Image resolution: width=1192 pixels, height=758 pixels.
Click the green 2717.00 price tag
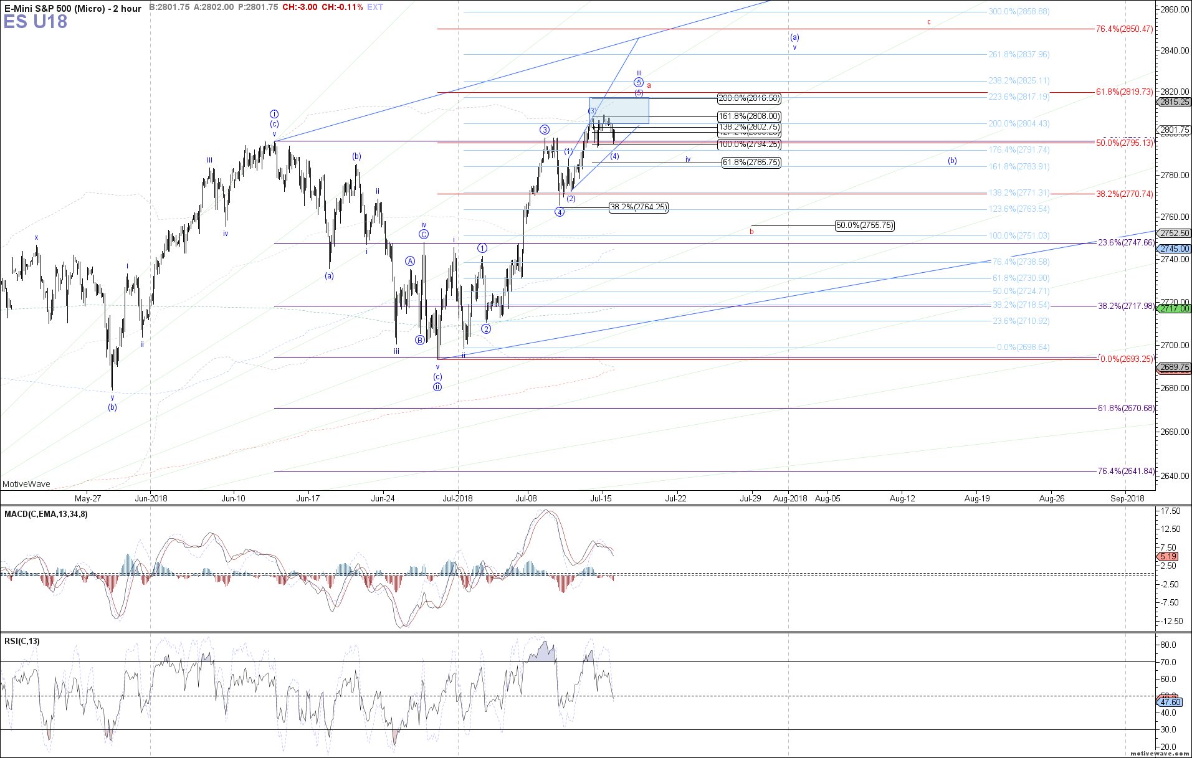point(1175,308)
